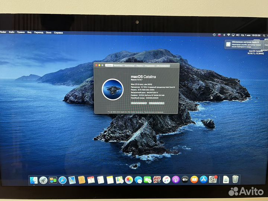Open Podcasts purple icon in Dock
This screenshot has height=201, width=268.
[x=176, y=180]
